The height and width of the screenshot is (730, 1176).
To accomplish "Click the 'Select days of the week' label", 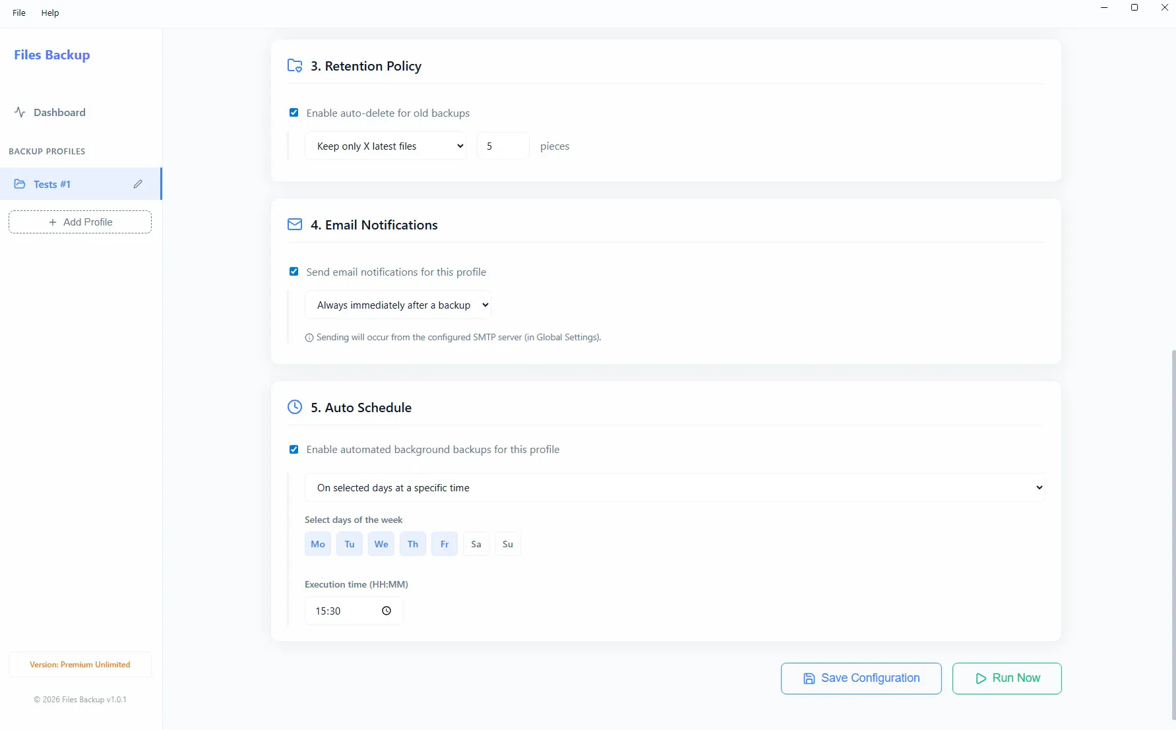I will (x=354, y=520).
